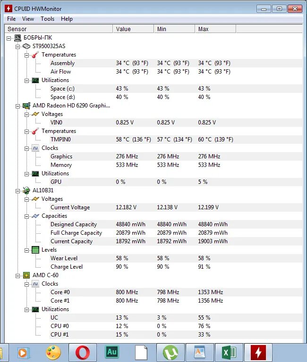Click the AMD Radeon HD 6290 graphics card icon
Image resolution: width=307 pixels, height=362 pixels.
tap(26, 106)
